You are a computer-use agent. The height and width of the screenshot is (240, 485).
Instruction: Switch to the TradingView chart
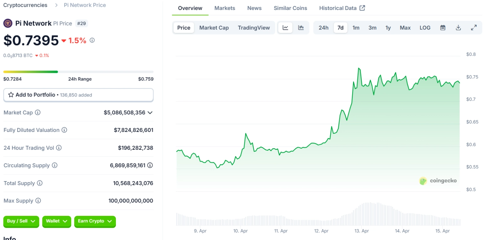point(254,28)
